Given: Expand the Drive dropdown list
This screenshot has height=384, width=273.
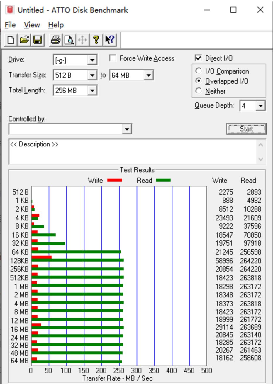Looking at the screenshot, I should click(92, 60).
